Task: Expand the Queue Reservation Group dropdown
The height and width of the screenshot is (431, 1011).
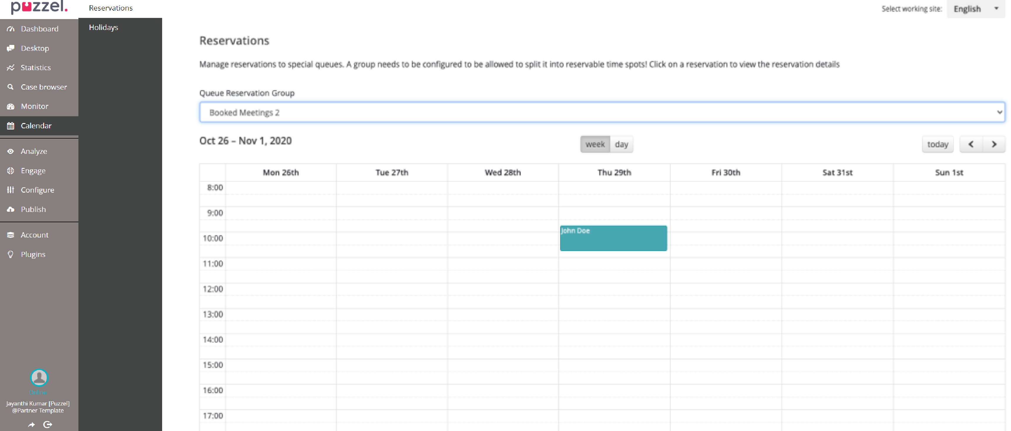Action: pos(602,112)
